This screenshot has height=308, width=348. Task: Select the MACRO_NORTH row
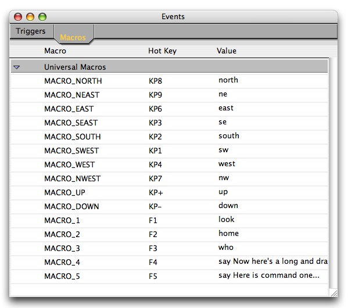169,81
